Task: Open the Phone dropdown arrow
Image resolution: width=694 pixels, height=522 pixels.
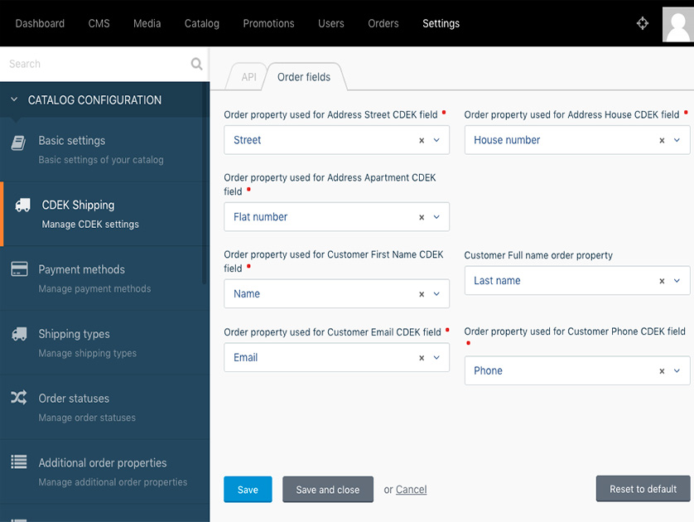Action: (677, 370)
